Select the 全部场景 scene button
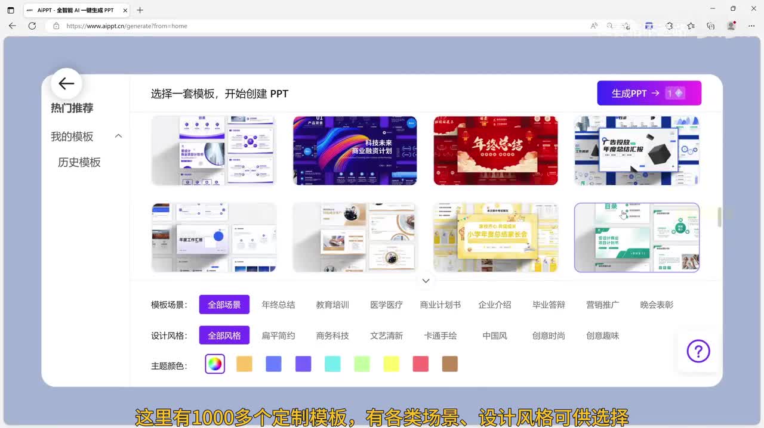Image resolution: width=764 pixels, height=428 pixels. click(224, 305)
